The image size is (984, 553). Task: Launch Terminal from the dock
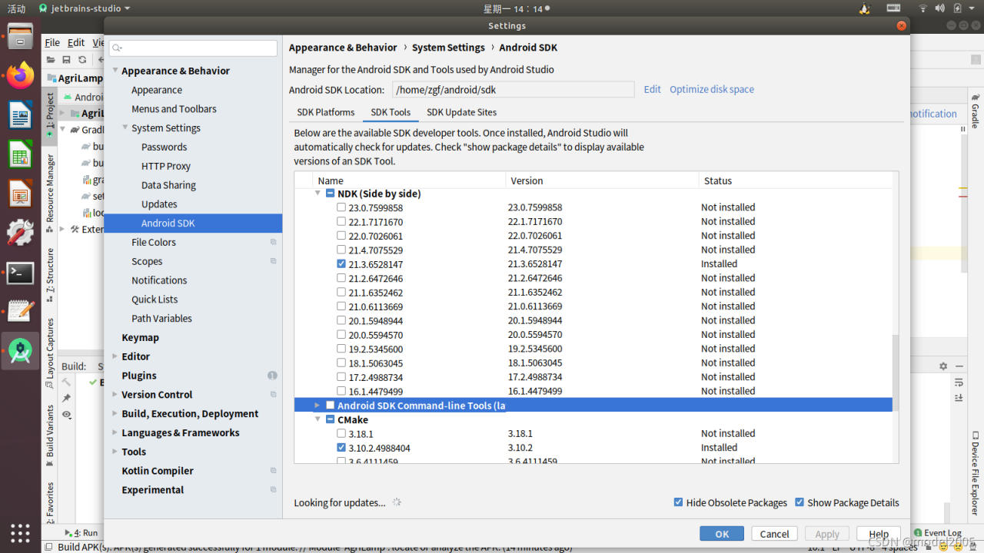coord(21,273)
